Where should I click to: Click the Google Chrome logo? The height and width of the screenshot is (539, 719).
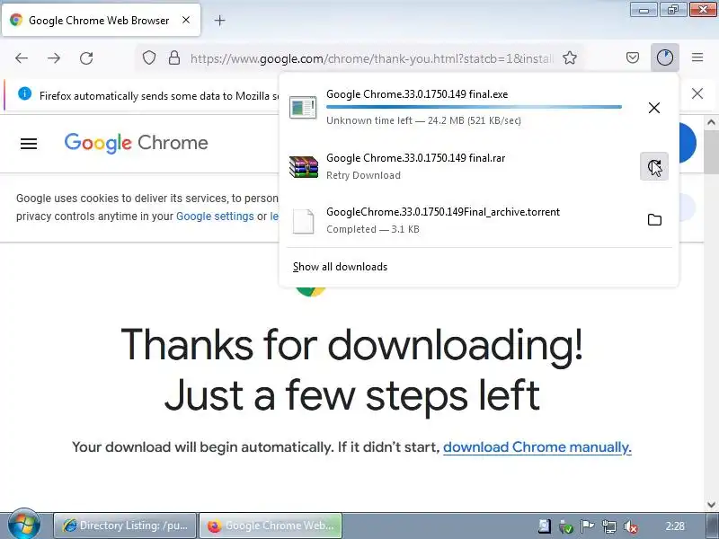(137, 143)
